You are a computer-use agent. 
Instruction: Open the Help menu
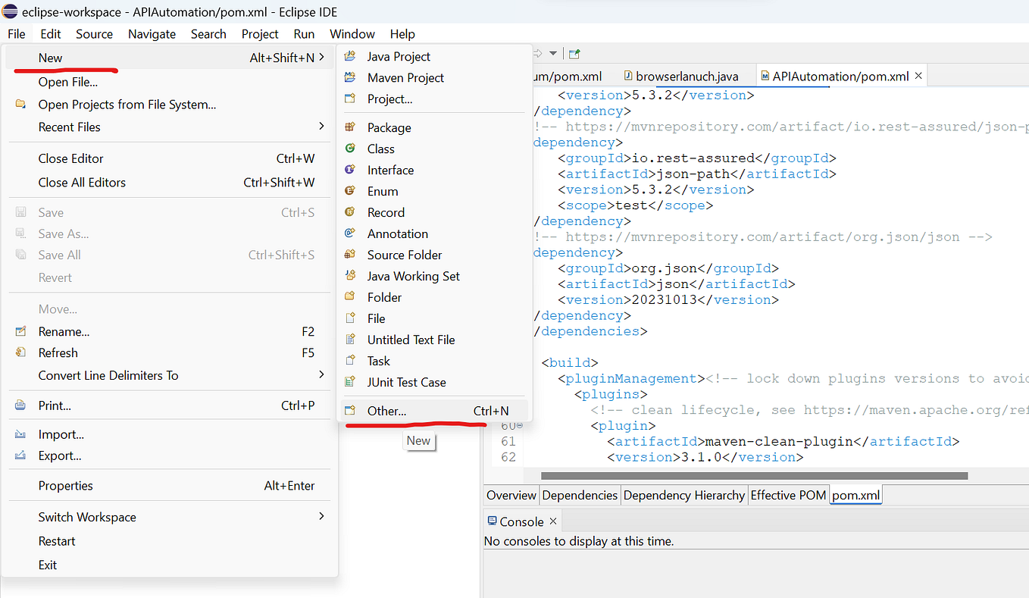tap(402, 34)
